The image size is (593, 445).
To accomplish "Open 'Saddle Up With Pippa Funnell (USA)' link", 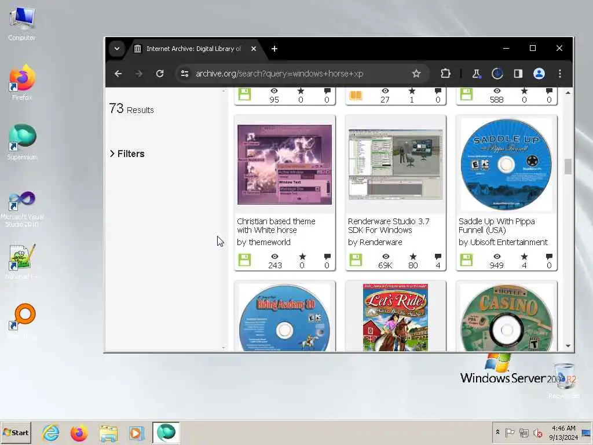I will [496, 225].
